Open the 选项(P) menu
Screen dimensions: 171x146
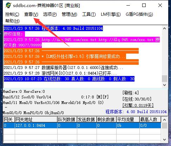[50, 14]
